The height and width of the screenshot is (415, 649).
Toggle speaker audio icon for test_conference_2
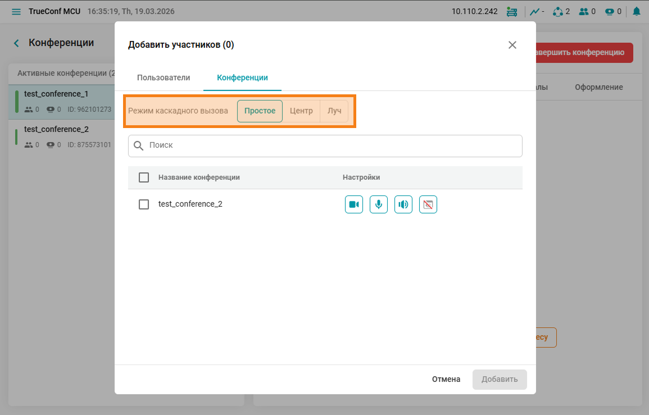pyautogui.click(x=403, y=204)
